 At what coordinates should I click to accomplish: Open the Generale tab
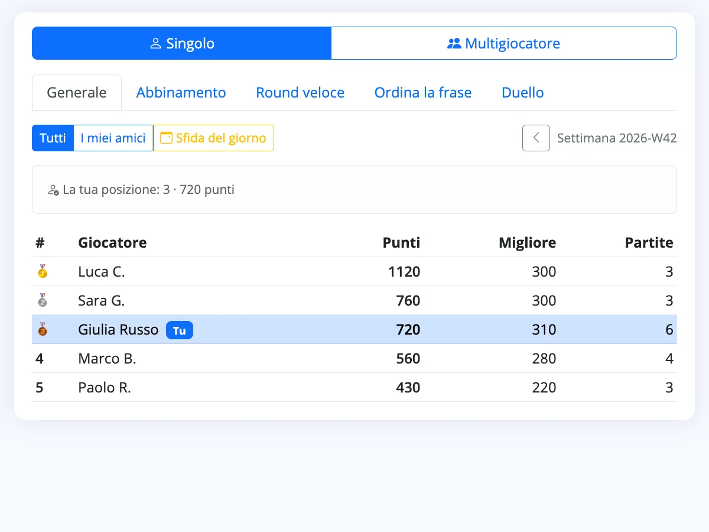click(77, 92)
